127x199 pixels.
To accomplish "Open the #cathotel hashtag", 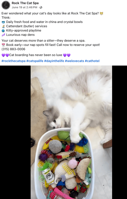I will 92,61.
